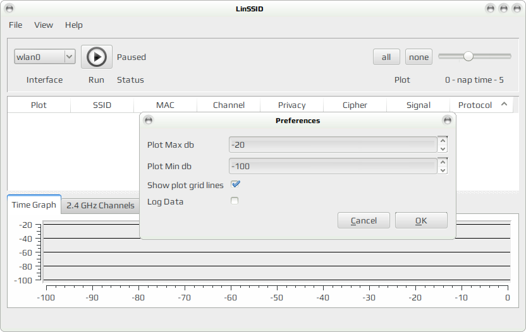The height and width of the screenshot is (332, 526).
Task: Switch to the Time Graph tab
Action: (34, 205)
